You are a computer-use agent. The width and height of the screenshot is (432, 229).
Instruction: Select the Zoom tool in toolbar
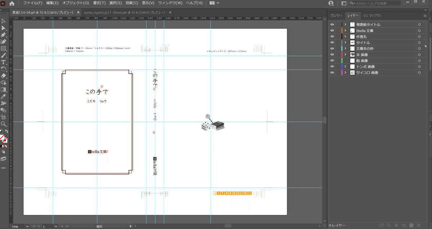coord(4,124)
